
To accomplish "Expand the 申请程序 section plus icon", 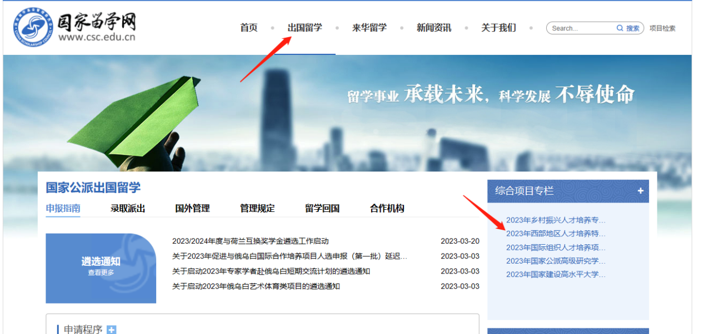I will [x=111, y=330].
